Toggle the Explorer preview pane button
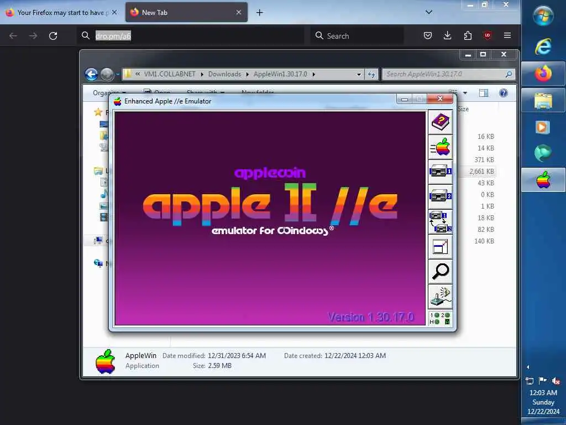The width and height of the screenshot is (566, 425). pos(483,93)
